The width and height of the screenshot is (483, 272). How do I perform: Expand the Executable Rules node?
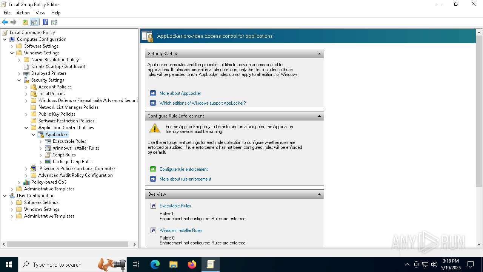[41, 141]
